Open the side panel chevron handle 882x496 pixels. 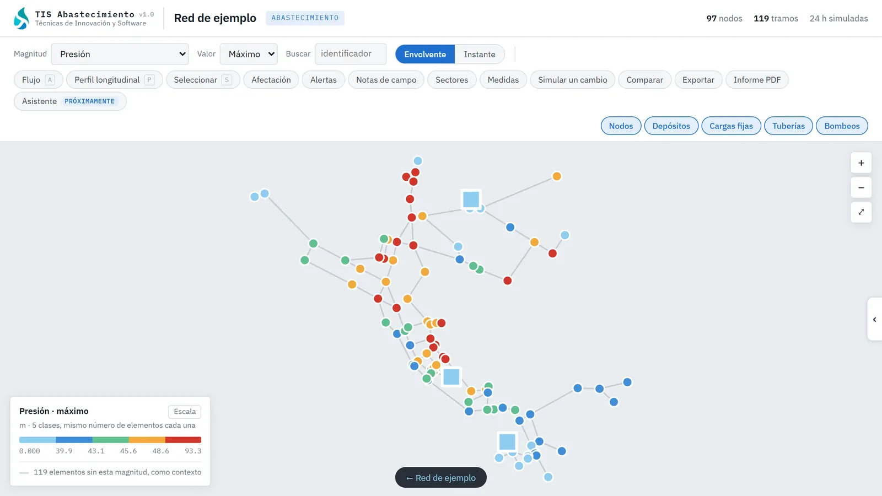click(874, 319)
